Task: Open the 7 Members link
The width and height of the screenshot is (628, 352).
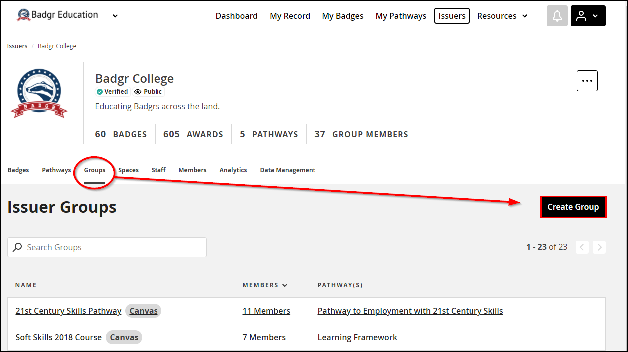Action: pos(264,337)
